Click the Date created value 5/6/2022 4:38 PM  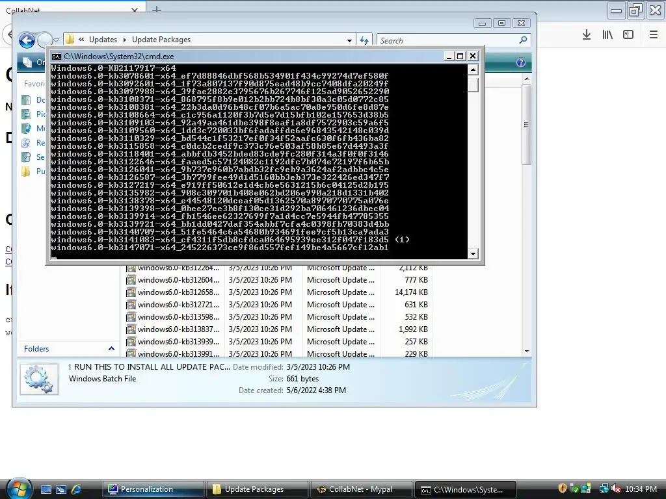pos(316,390)
